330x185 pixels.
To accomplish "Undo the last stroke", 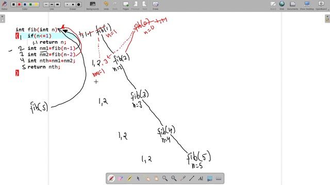I will pyautogui.click(x=106, y=5).
